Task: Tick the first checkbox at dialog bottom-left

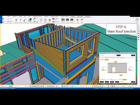Action: [100, 80]
